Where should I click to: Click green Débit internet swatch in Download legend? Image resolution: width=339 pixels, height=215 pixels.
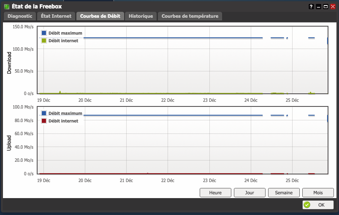point(44,41)
